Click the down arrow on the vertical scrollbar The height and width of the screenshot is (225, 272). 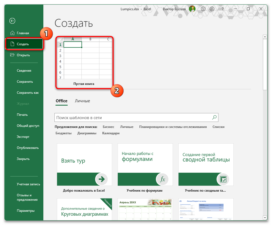(x=265, y=217)
